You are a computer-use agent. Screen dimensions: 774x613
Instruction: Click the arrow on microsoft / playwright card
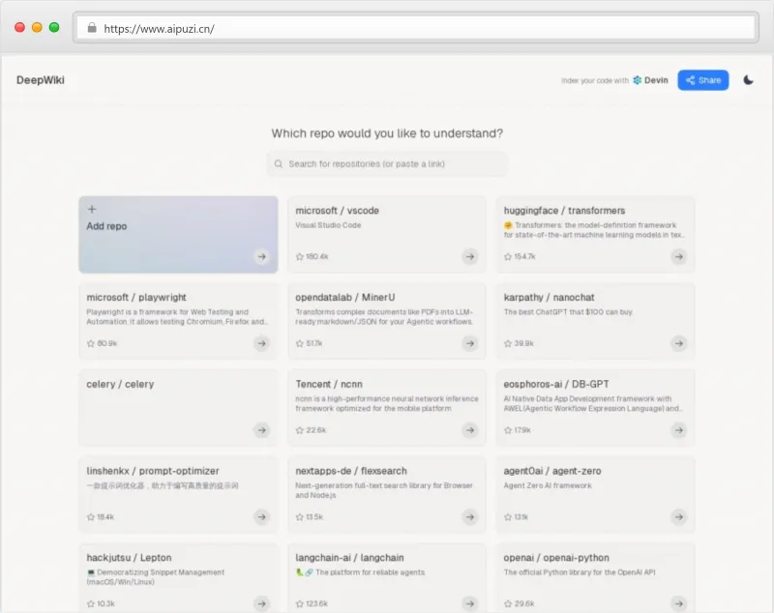pos(261,343)
